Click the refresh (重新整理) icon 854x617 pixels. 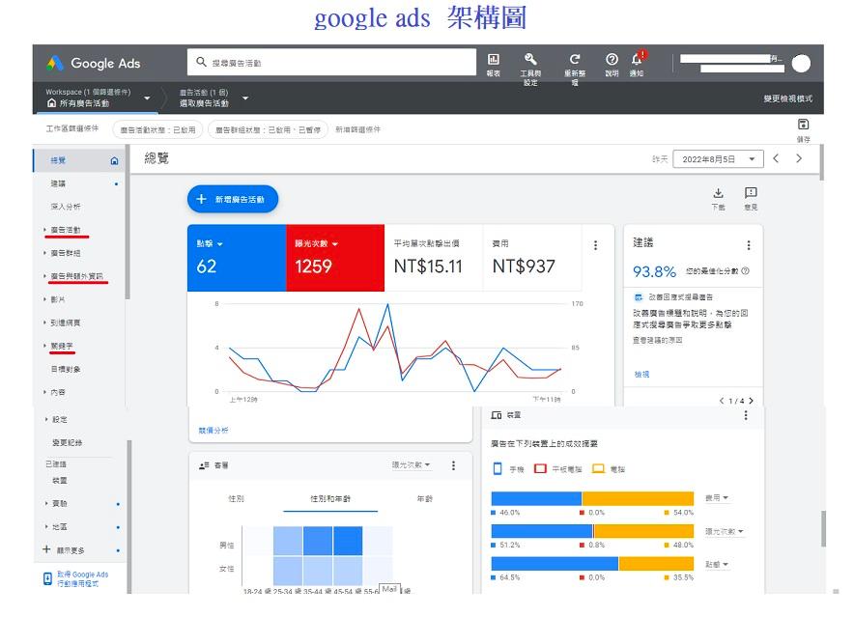click(575, 59)
